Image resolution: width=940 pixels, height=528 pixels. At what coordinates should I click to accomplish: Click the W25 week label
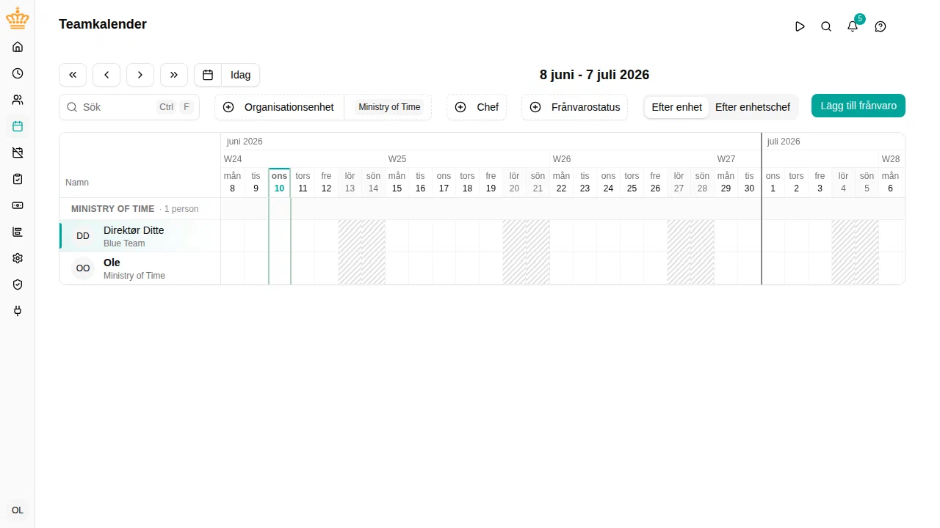pyautogui.click(x=397, y=159)
